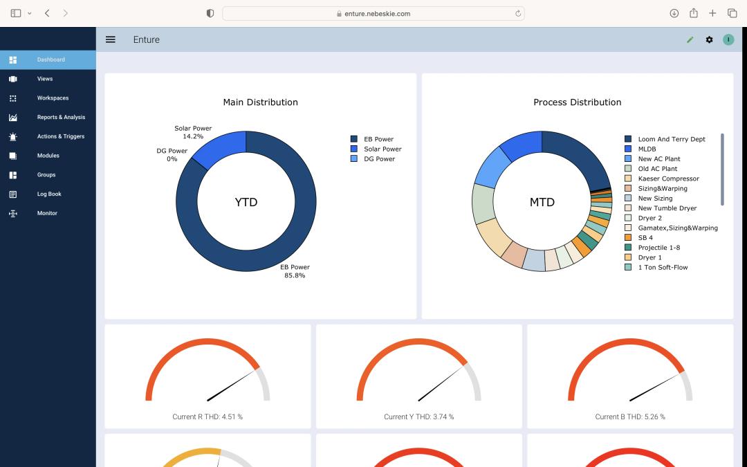The width and height of the screenshot is (747, 467).
Task: Open the Dashboard menu item
Action: coord(48,60)
